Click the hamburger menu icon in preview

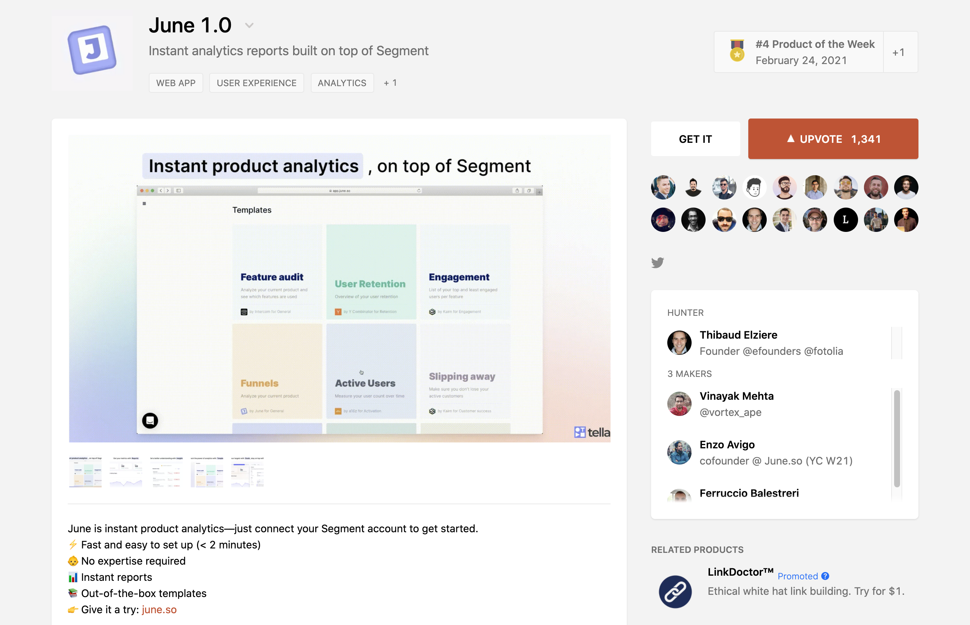tap(144, 203)
